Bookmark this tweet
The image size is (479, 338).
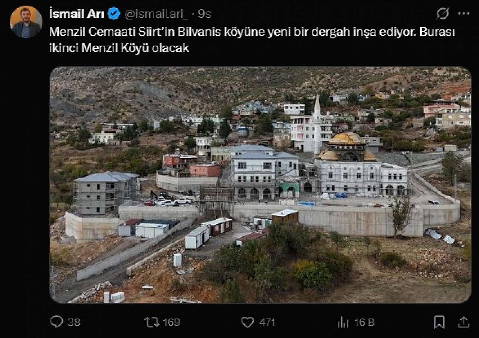(x=439, y=322)
